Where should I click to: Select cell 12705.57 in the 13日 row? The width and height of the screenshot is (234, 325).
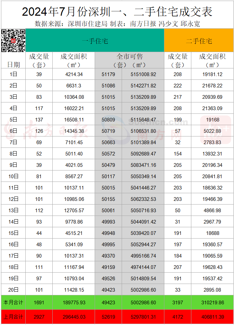point(74,210)
